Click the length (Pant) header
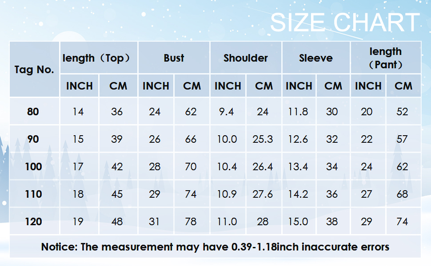 pos(385,58)
